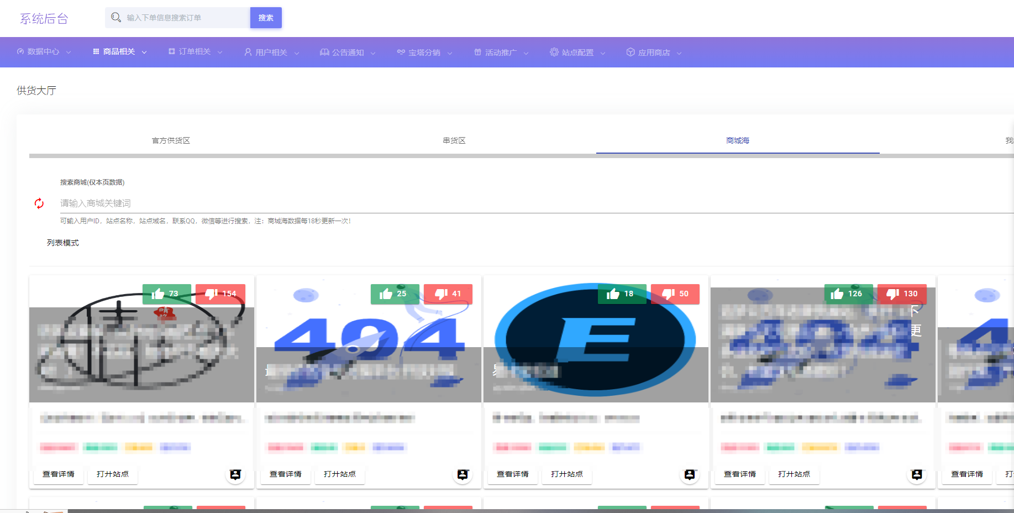Click the thumbs-down badge showing 154

[x=220, y=294]
